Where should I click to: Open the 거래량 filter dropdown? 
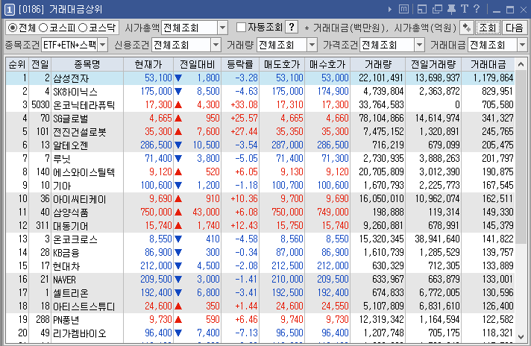click(312, 45)
